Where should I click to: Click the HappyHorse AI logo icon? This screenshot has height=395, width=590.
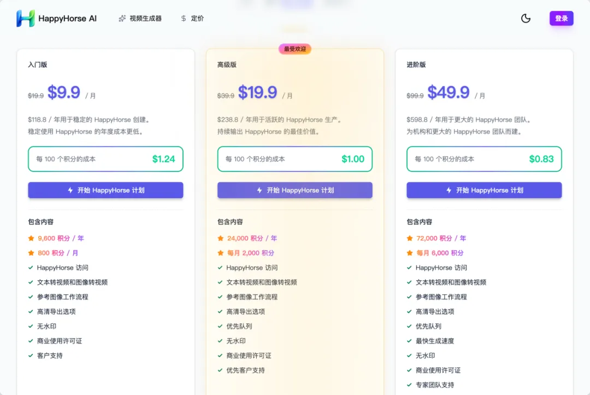click(26, 19)
